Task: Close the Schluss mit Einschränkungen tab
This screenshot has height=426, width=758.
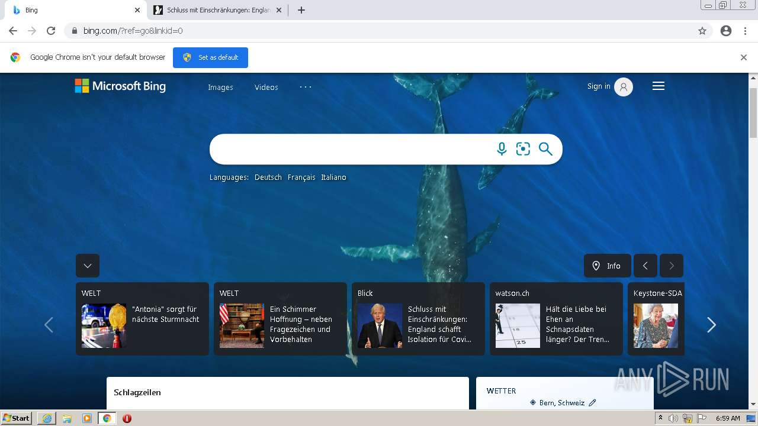Action: (279, 10)
